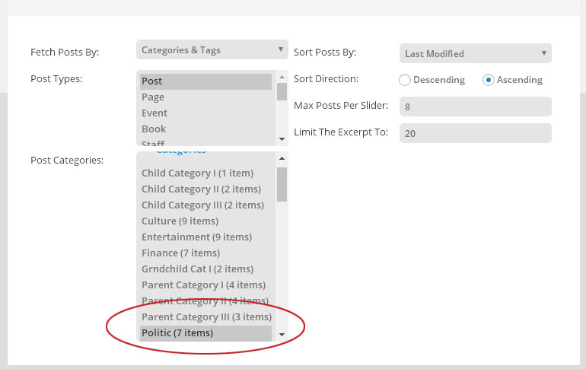
Task: Select Descending sort direction
Action: (x=405, y=80)
